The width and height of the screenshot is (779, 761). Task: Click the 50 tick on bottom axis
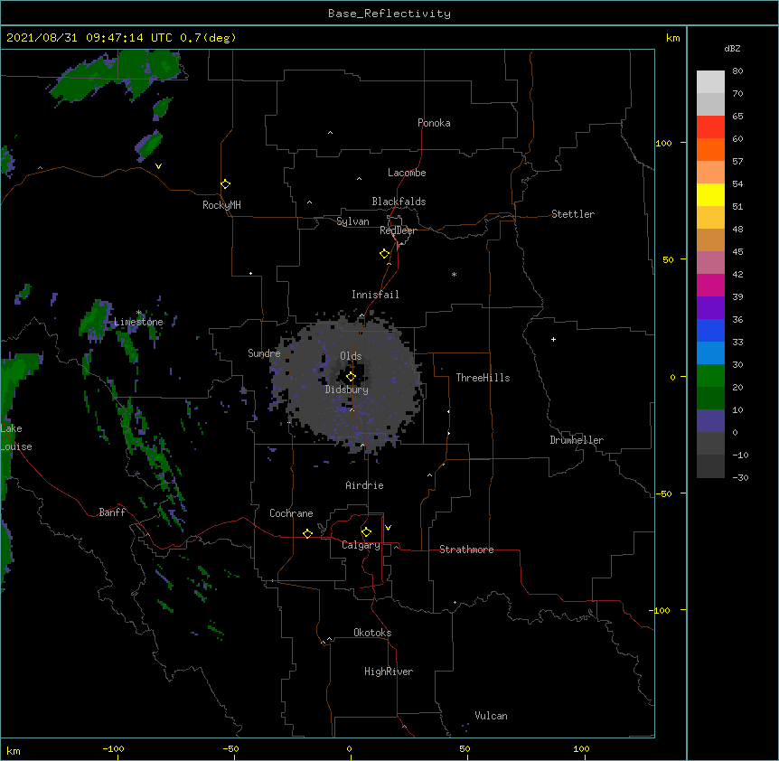pyautogui.click(x=465, y=748)
